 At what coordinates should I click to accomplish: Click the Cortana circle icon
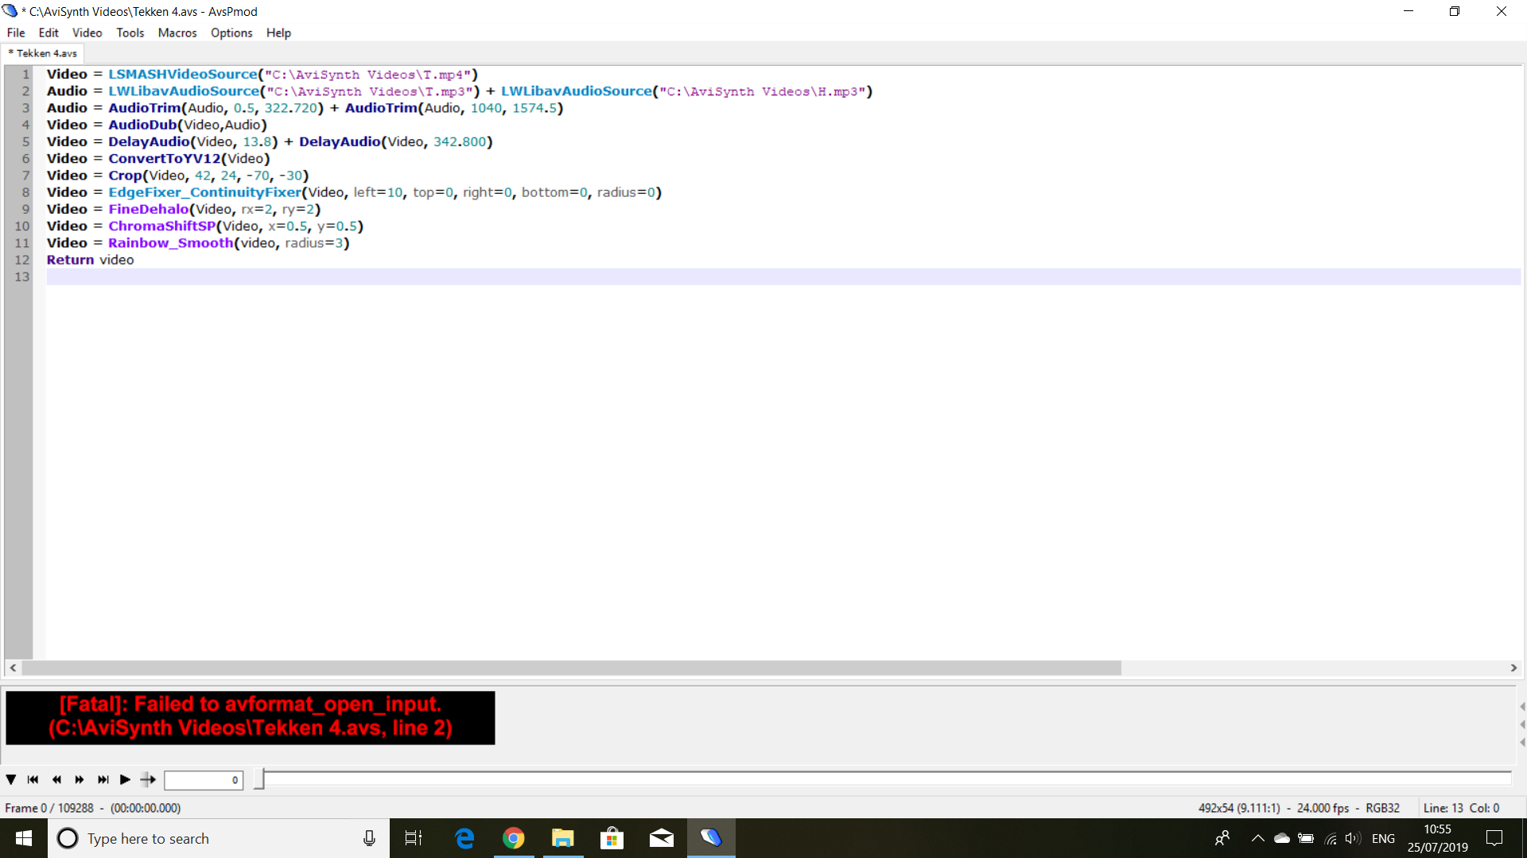pyautogui.click(x=68, y=838)
